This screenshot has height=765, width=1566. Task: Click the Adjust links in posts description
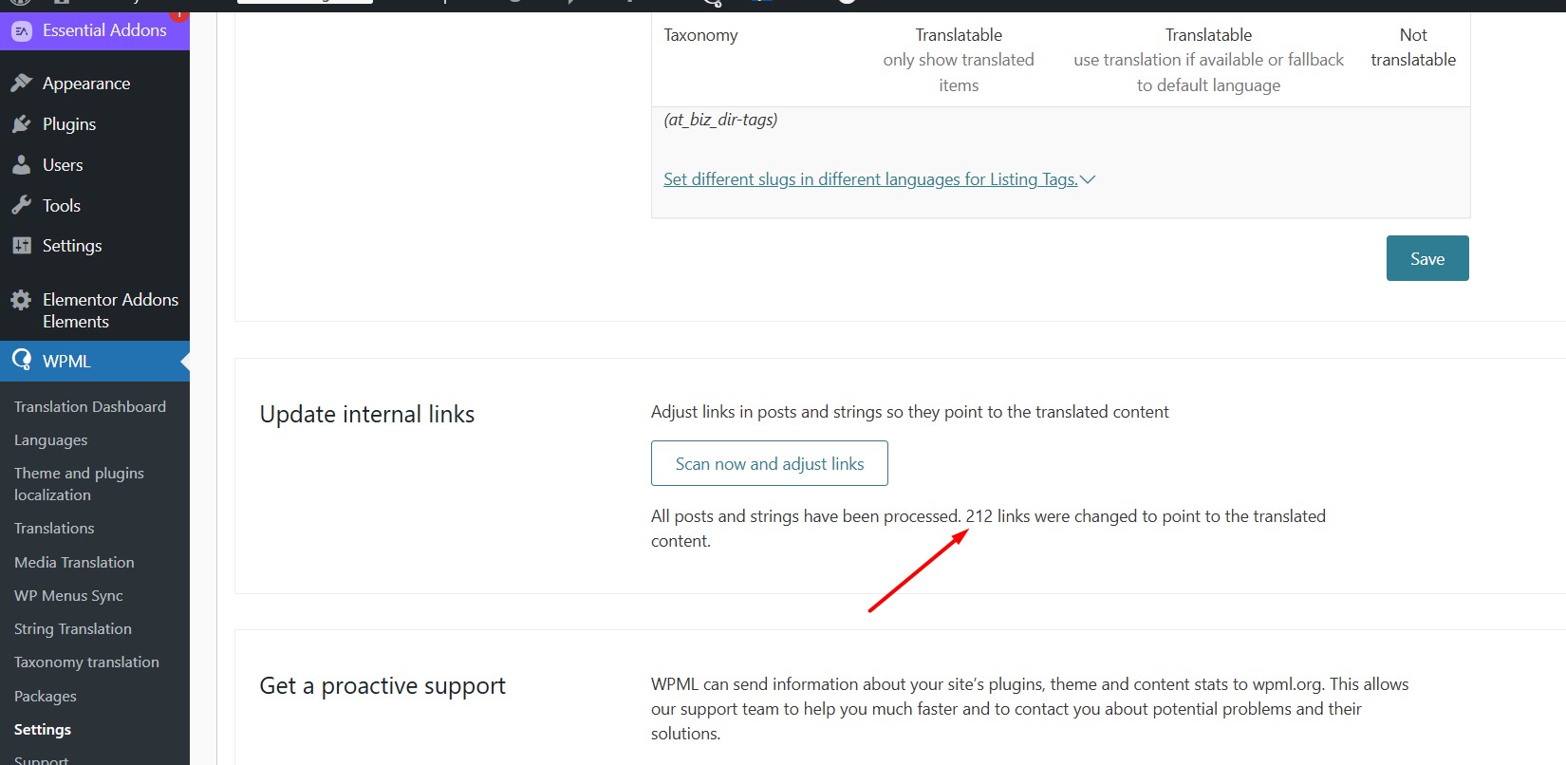click(910, 412)
